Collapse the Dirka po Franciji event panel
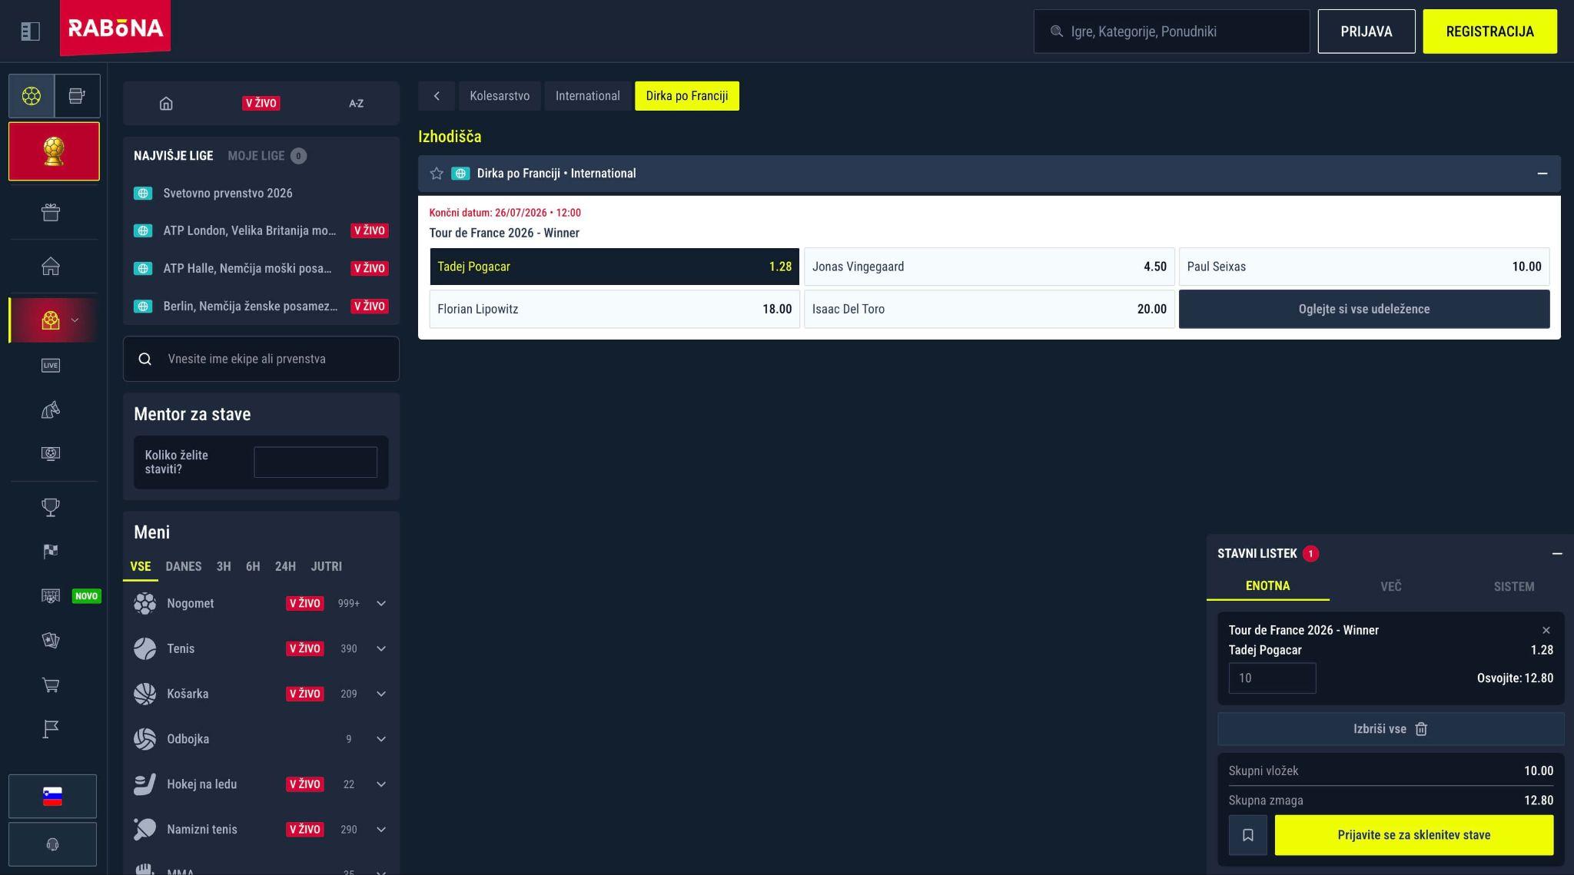 (x=1542, y=174)
